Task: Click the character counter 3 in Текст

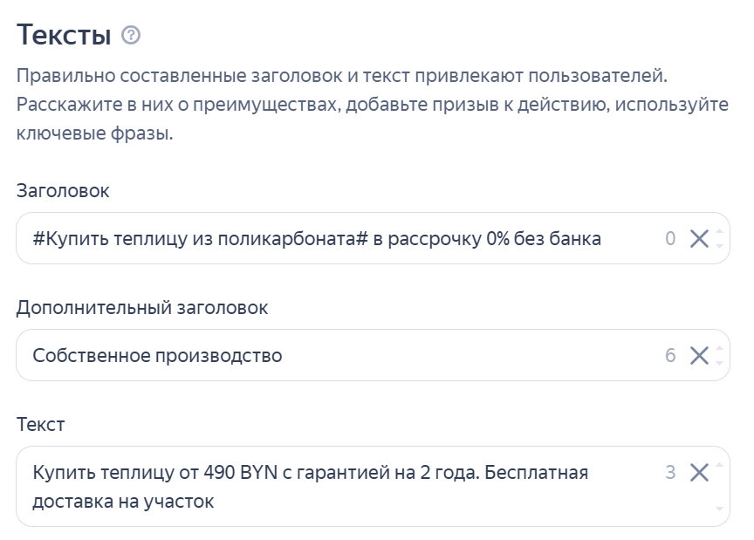Action: [x=670, y=473]
